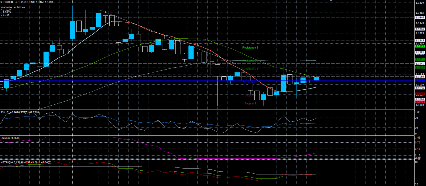Select the Laguerre scale value 0.75
Viewport: 426px width, 186px height.
(418, 143)
